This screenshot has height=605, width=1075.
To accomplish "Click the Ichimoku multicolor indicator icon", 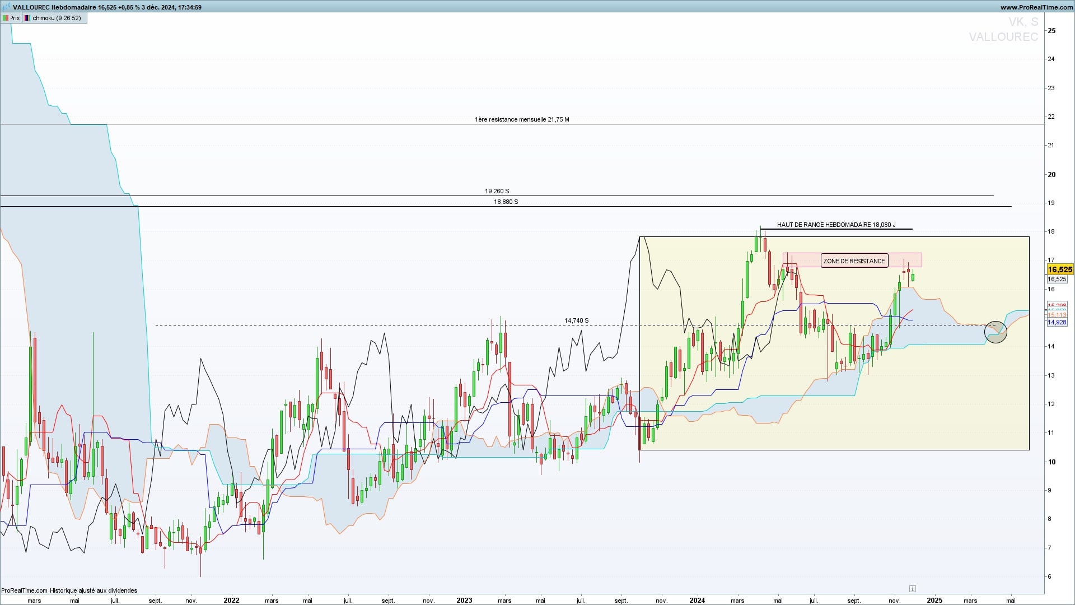I will click(27, 18).
